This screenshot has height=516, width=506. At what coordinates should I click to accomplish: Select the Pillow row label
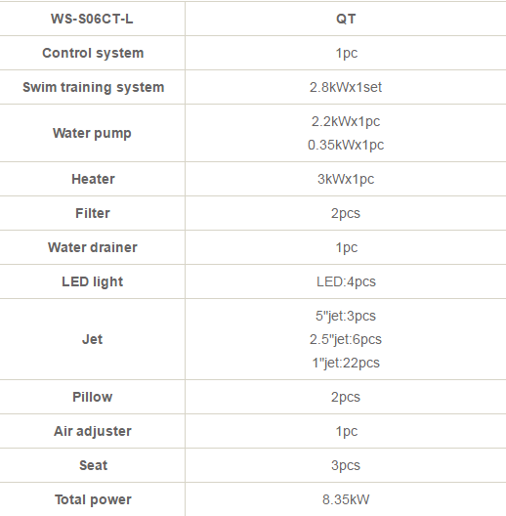(93, 397)
